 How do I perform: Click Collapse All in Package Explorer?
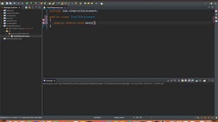(26, 7)
